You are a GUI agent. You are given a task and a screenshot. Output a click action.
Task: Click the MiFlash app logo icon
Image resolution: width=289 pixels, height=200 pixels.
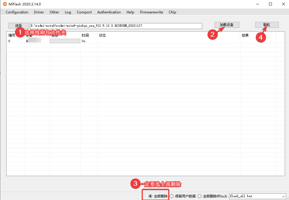5,4
